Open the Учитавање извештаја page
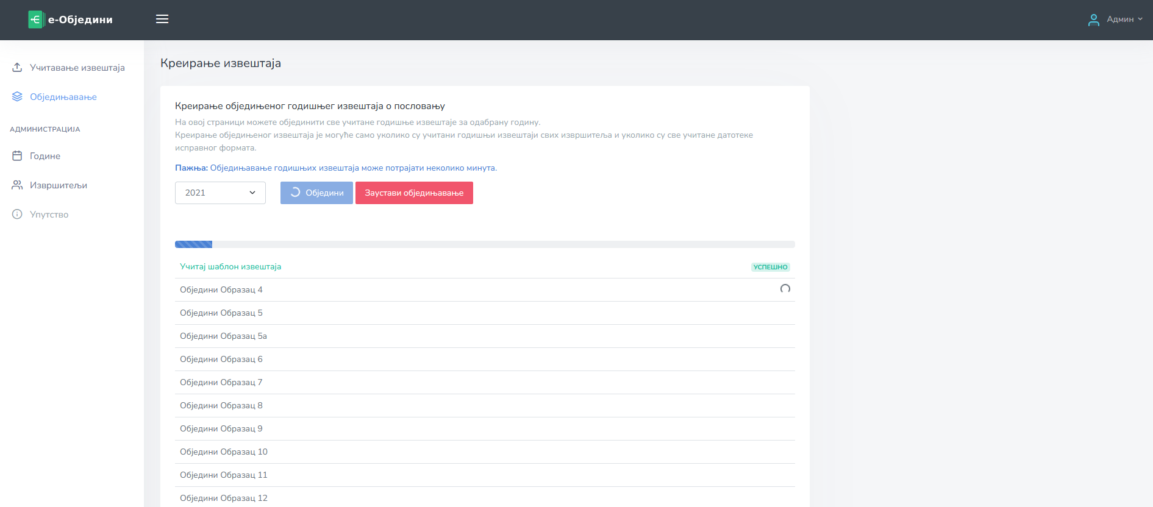The width and height of the screenshot is (1153, 507). tap(77, 68)
